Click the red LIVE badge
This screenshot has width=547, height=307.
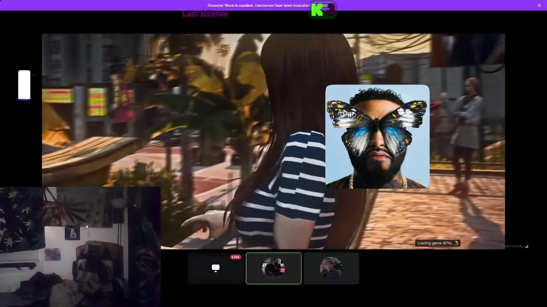click(236, 257)
